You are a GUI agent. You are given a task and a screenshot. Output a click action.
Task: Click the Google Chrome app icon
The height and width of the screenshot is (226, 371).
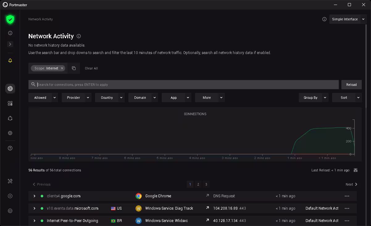pos(139,196)
